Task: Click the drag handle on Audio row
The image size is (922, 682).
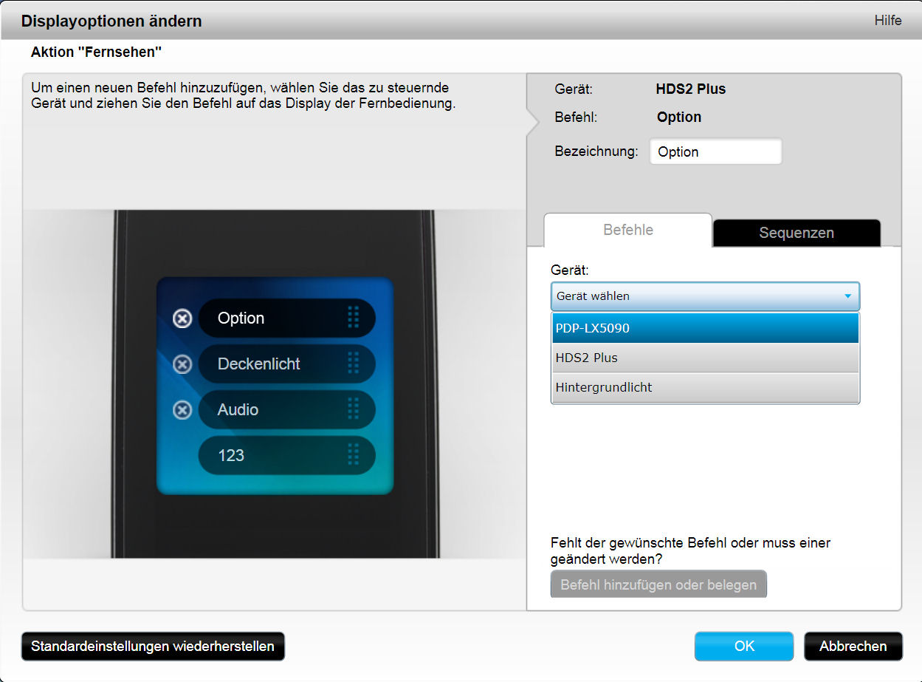Action: [x=353, y=410]
